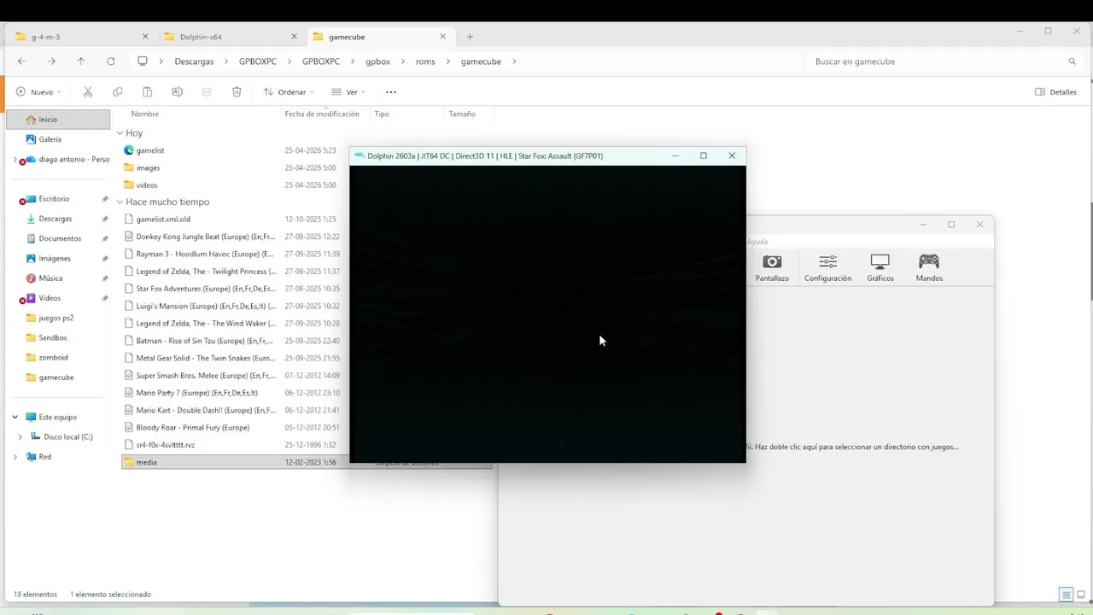Open the Ver view dropdown
1093x615 pixels.
pos(348,91)
